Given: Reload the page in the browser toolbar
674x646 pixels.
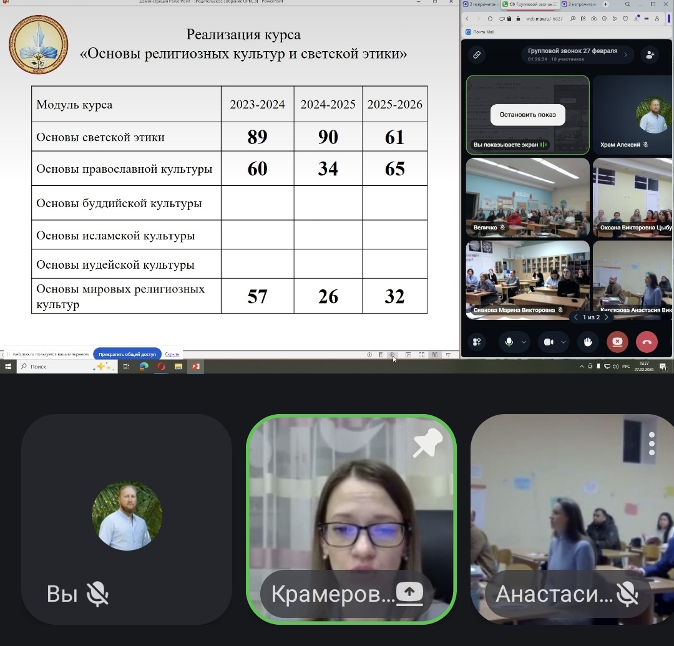Looking at the screenshot, I should click(490, 19).
